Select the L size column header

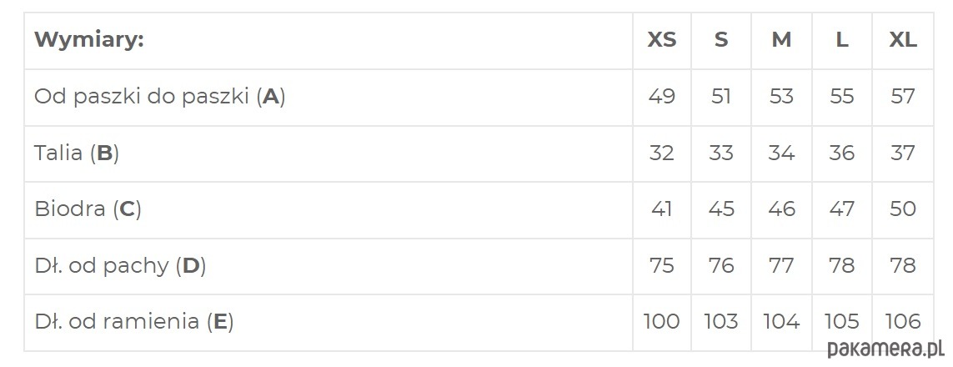pos(842,40)
